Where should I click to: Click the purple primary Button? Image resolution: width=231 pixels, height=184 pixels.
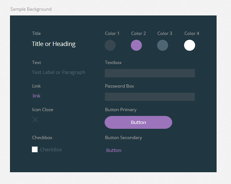click(138, 123)
